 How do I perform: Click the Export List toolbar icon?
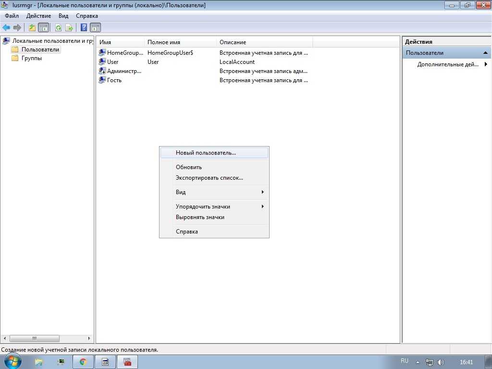[69, 27]
